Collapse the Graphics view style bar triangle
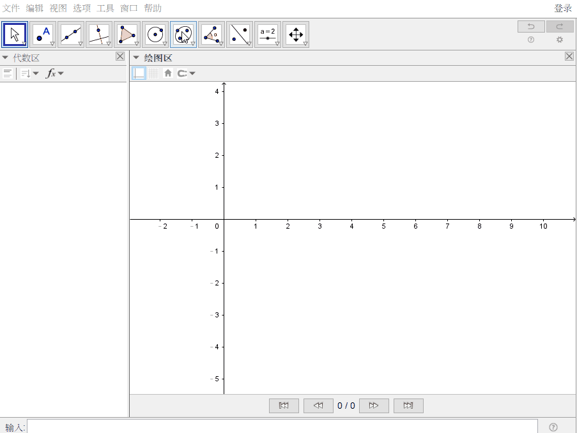Screen dimensions: 577x433 pos(136,57)
